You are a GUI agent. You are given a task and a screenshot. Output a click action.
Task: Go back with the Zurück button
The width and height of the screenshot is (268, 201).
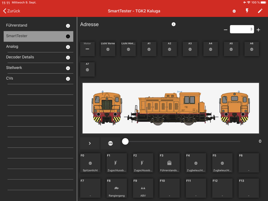tap(12, 11)
